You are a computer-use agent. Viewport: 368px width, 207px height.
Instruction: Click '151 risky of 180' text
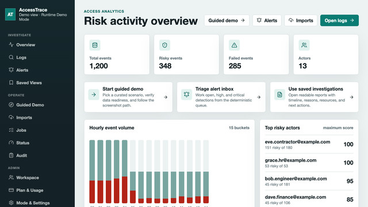point(278,148)
